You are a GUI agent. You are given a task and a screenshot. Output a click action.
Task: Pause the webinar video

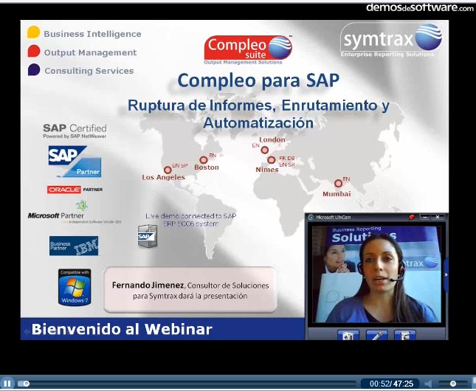(7, 384)
